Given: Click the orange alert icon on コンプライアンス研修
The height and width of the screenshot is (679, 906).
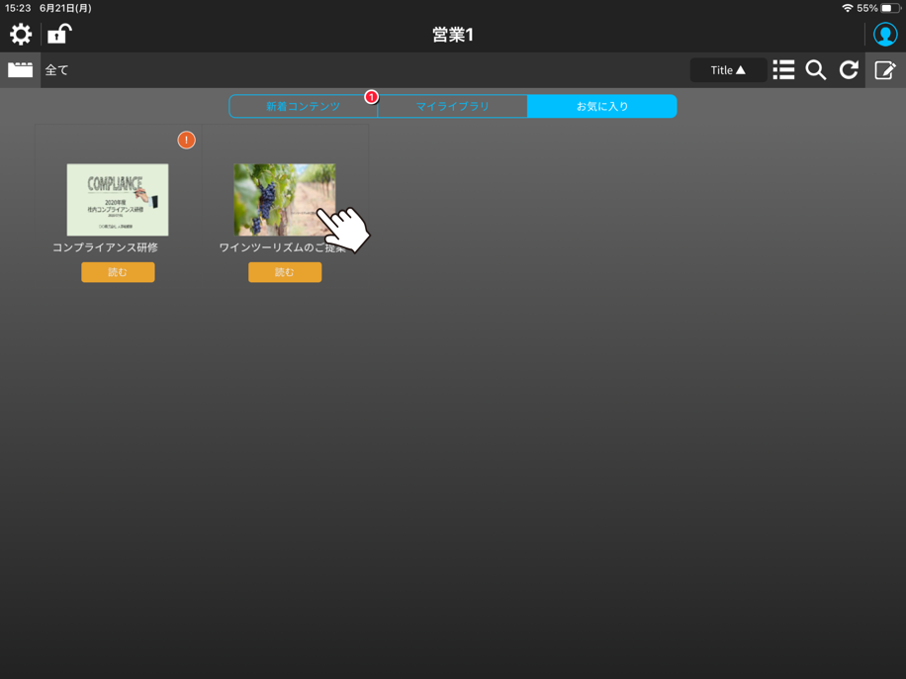Looking at the screenshot, I should (186, 141).
